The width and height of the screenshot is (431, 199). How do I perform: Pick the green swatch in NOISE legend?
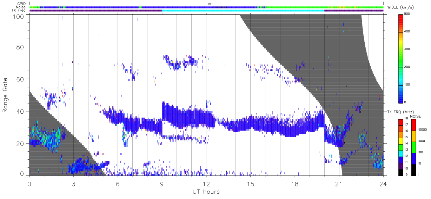click(x=414, y=147)
